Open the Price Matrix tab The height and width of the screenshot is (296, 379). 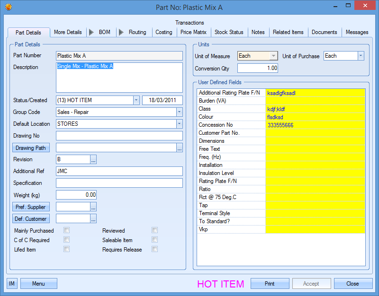coord(193,32)
